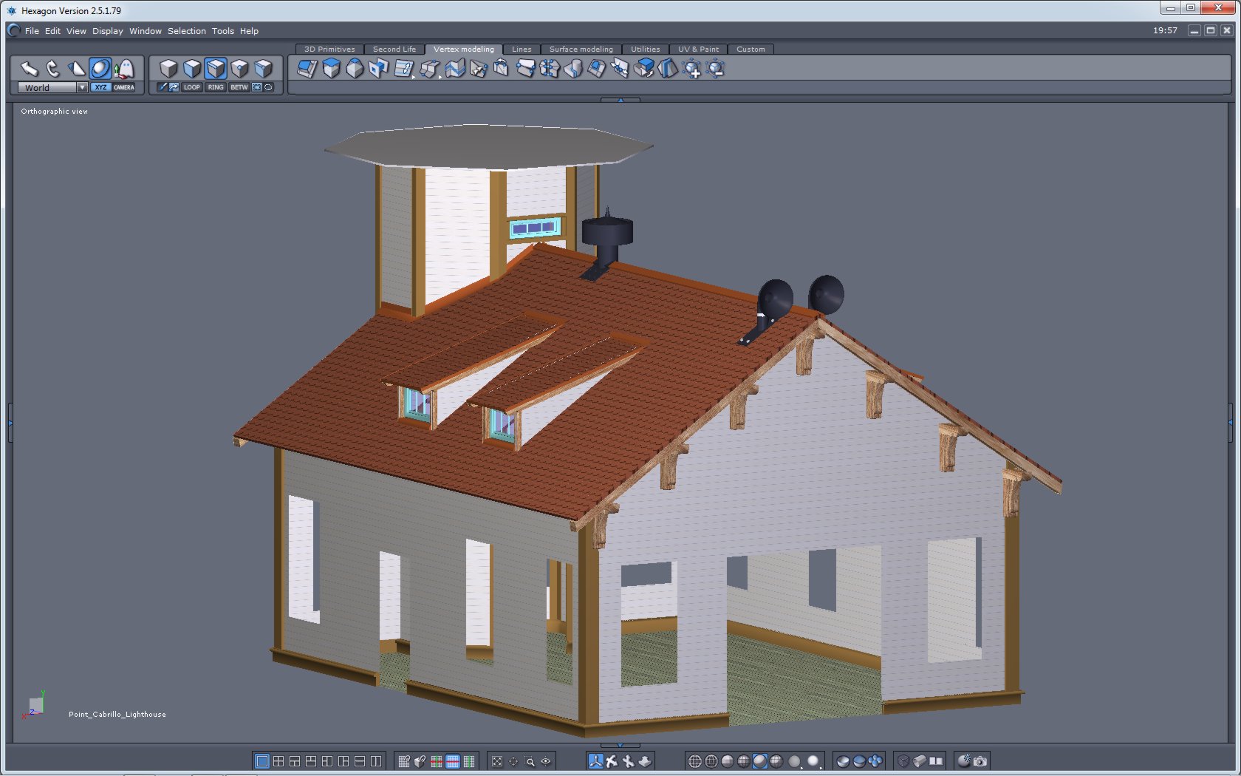Screen dimensions: 1241x776
Task: Click the Point_Cabrillo_Lighthouse scene name
Action: tap(117, 715)
